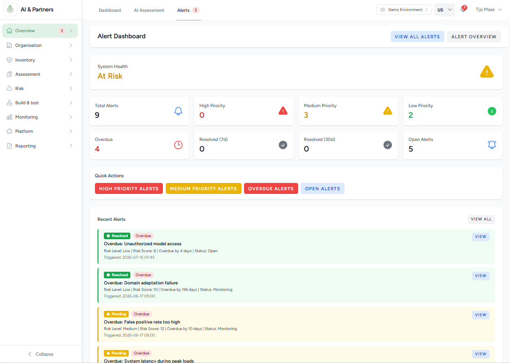Open the notification bell with badge 7

coord(463,9)
